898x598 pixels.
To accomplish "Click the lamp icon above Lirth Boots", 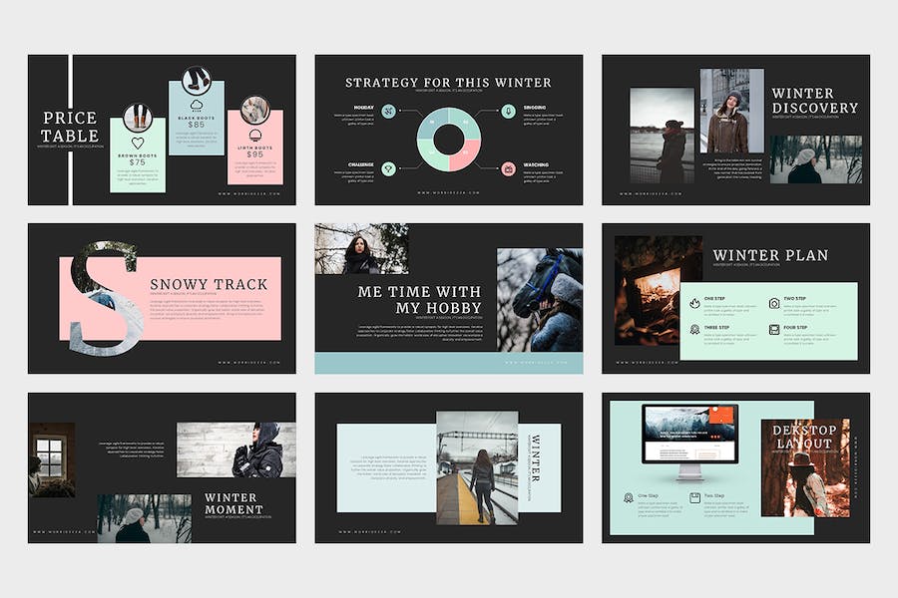I will tap(254, 133).
